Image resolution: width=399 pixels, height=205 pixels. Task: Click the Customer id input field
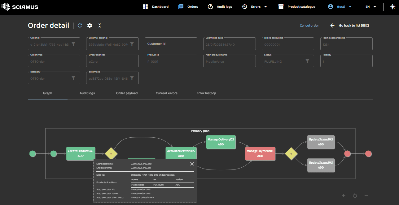(x=171, y=44)
